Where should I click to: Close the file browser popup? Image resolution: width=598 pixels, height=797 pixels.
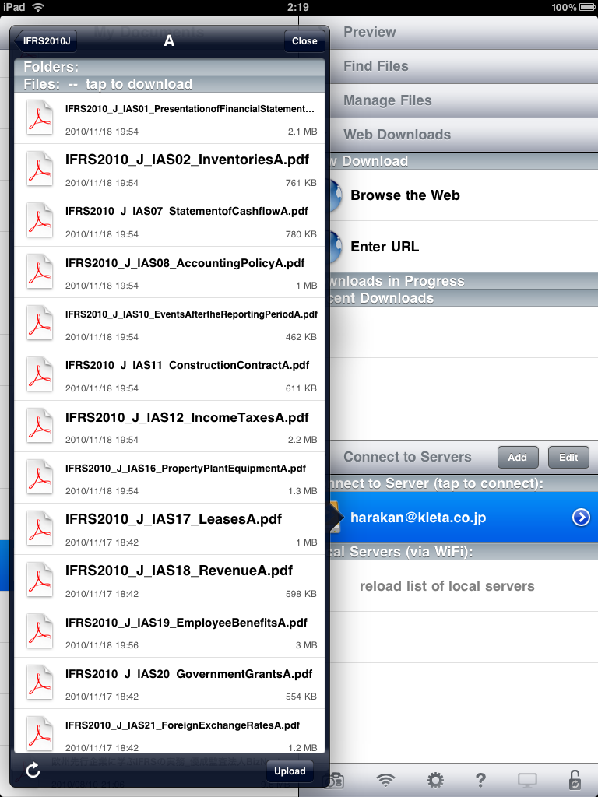click(x=304, y=41)
